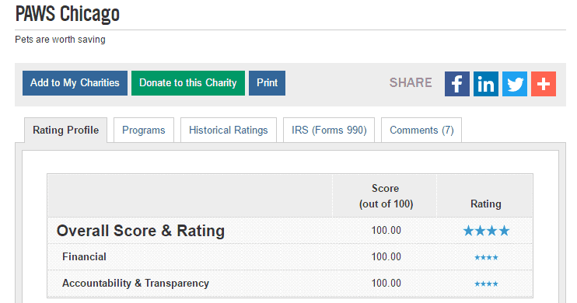Image resolution: width=577 pixels, height=303 pixels.
Task: Click the SHARE label
Action: click(x=411, y=82)
